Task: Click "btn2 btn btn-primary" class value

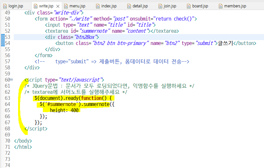Action: pos(121,43)
